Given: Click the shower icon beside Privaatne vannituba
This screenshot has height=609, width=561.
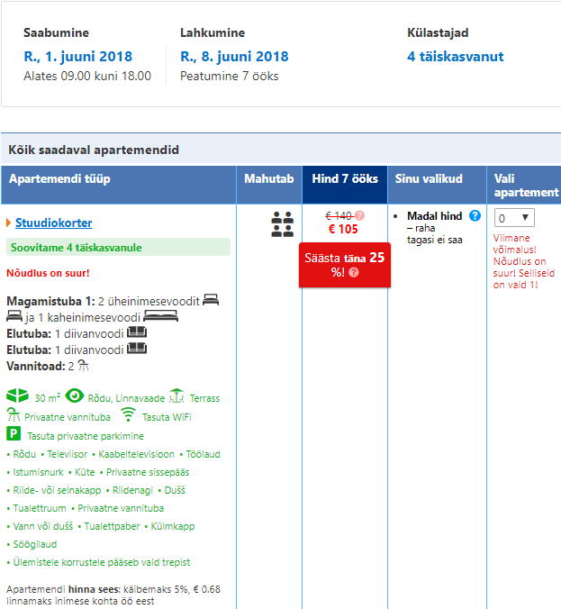Looking at the screenshot, I should (x=14, y=414).
